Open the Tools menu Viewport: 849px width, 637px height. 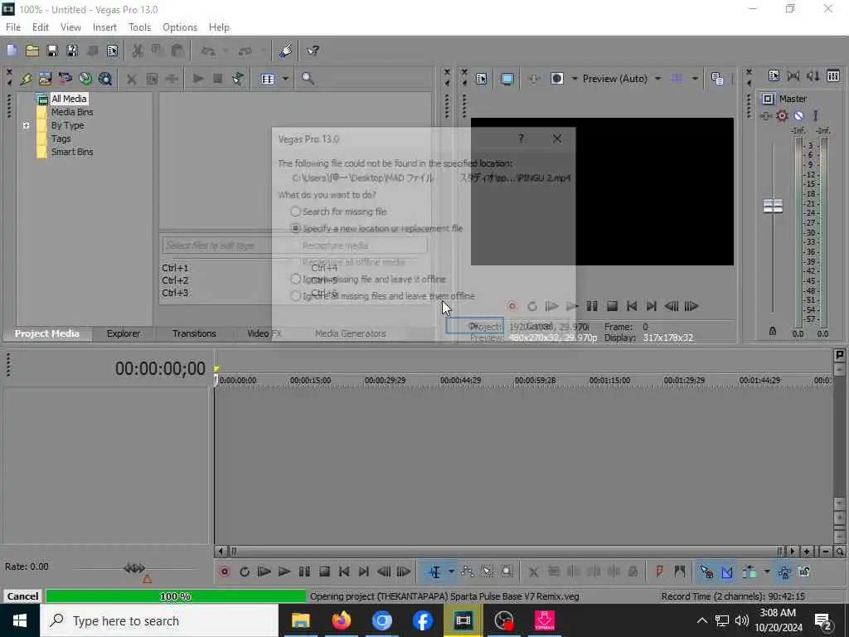point(139,27)
